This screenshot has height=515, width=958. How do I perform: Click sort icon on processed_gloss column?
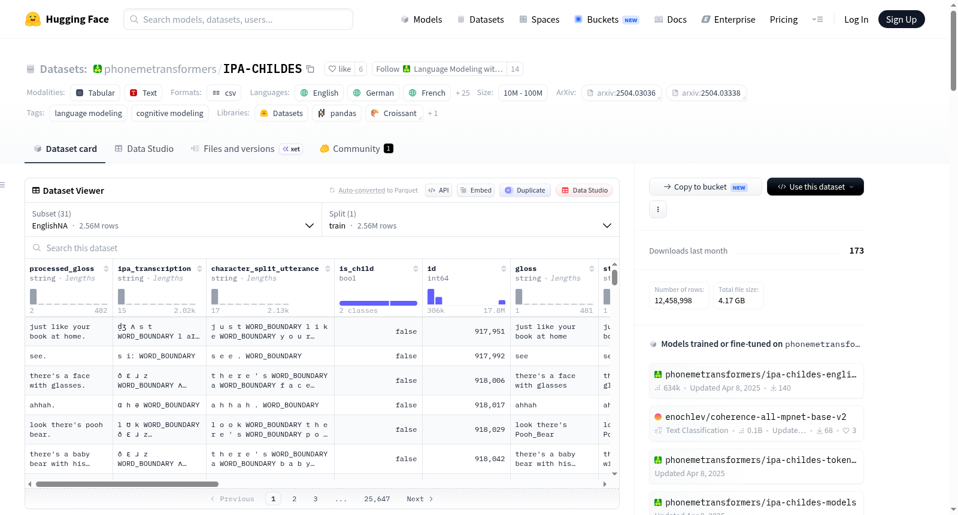[106, 269]
